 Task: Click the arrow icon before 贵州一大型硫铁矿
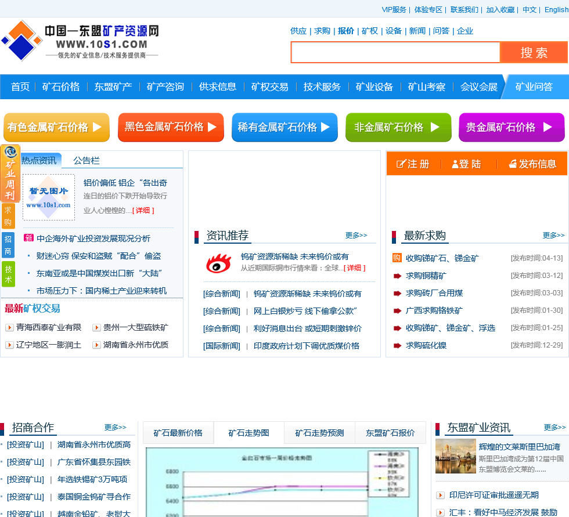tap(96, 328)
